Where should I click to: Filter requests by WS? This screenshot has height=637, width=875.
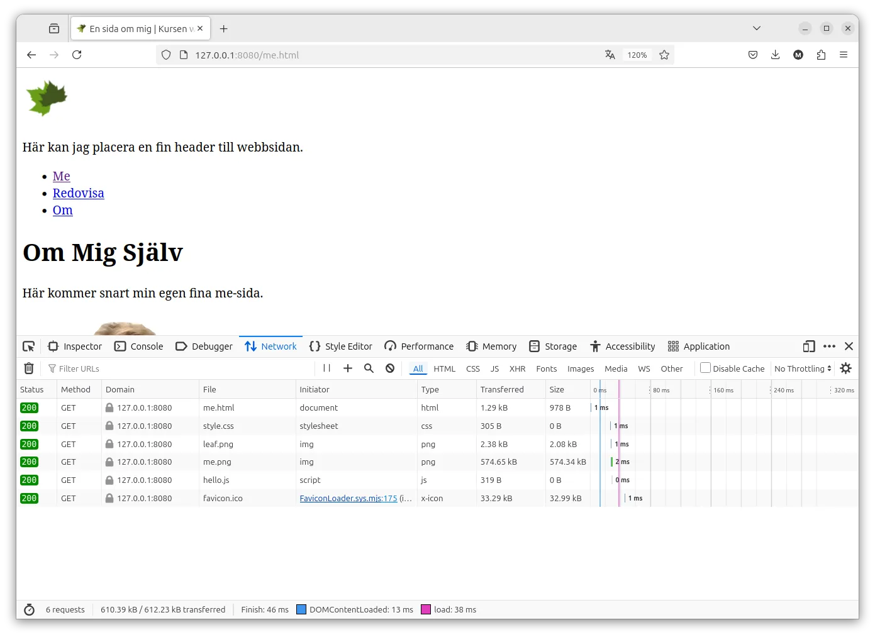644,368
